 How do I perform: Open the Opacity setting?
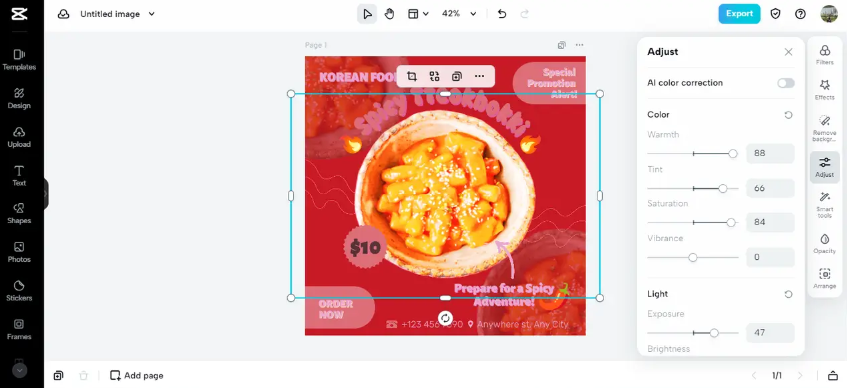[x=824, y=243]
